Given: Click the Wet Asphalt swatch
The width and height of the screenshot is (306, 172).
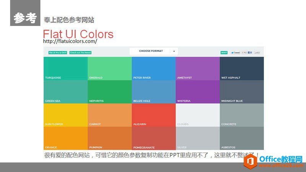Looking at the screenshot, I should [x=242, y=68].
